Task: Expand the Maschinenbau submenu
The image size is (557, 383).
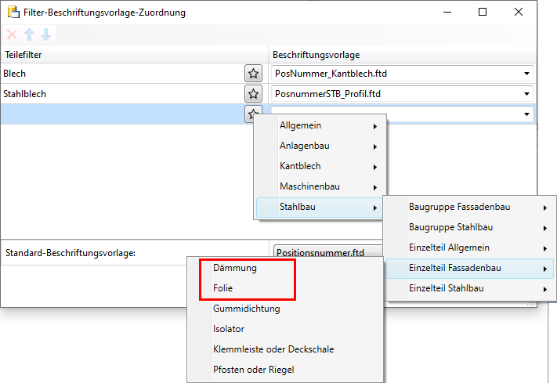Action: 319,186
